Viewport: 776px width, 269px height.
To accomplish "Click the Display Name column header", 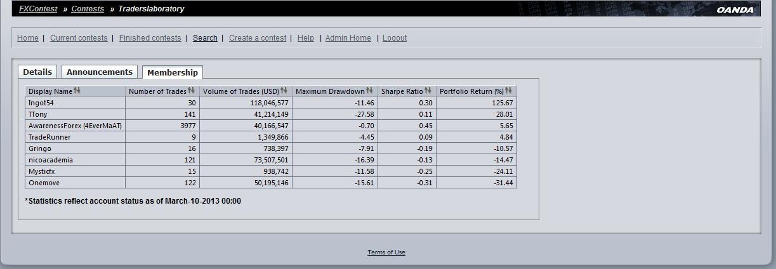I will pos(50,91).
